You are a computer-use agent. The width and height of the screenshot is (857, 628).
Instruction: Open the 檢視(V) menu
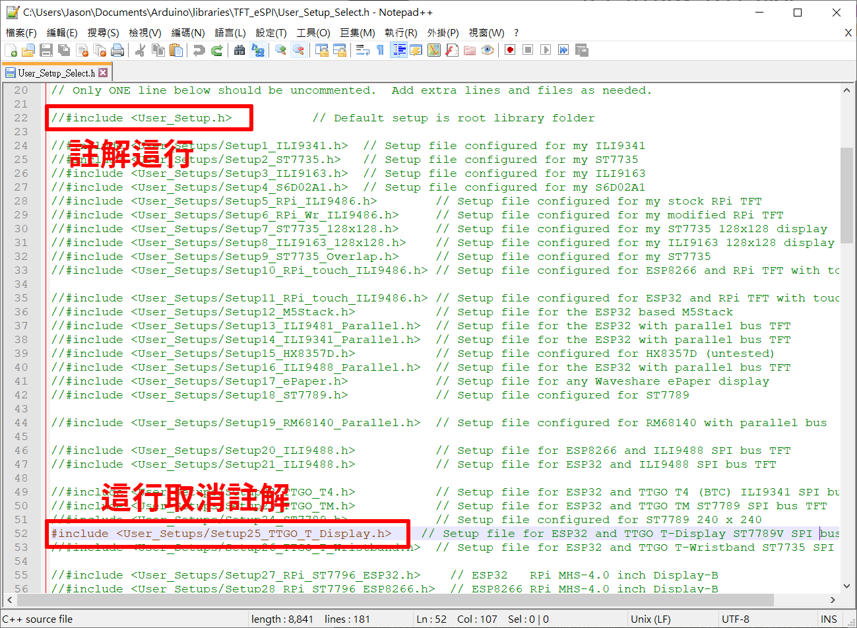pos(144,32)
